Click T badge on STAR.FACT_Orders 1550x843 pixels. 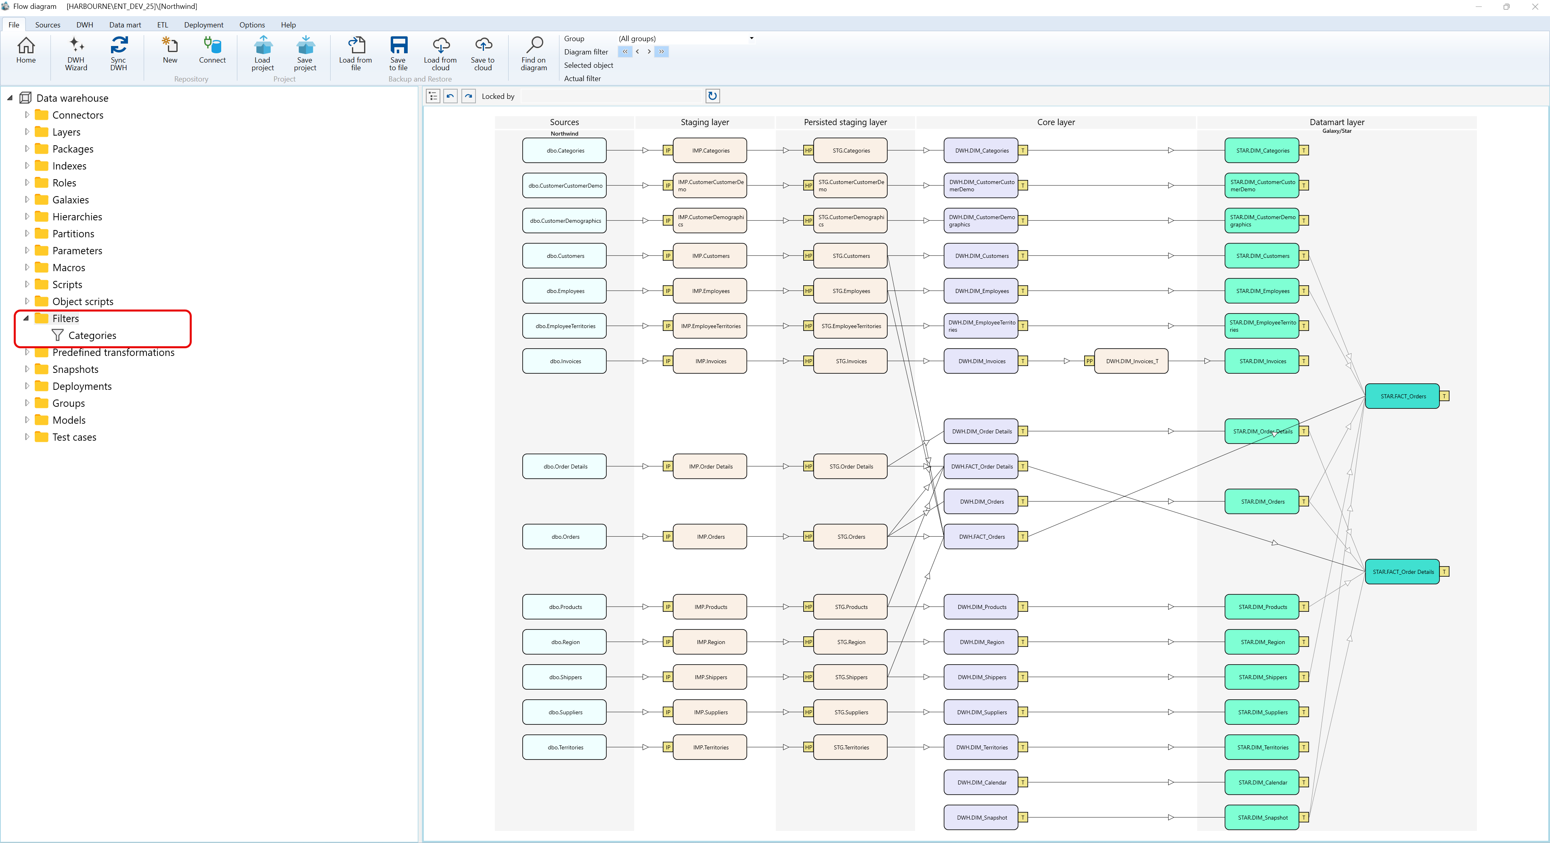(1445, 396)
